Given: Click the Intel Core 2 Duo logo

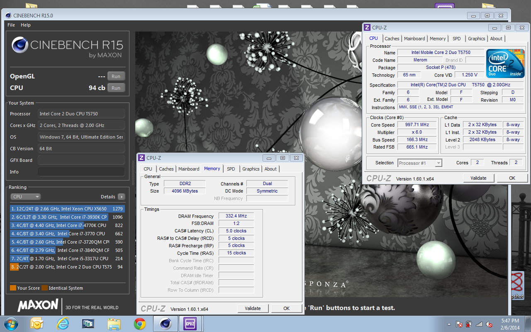Looking at the screenshot, I should click(x=505, y=63).
